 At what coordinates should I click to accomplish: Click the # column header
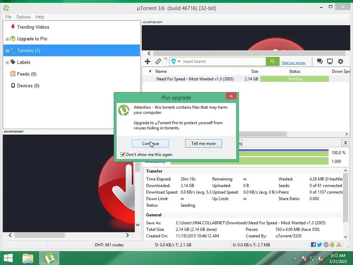[150, 71]
